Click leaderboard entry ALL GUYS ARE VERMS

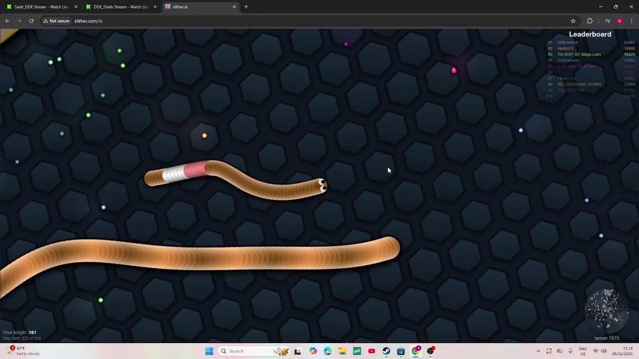(580, 84)
